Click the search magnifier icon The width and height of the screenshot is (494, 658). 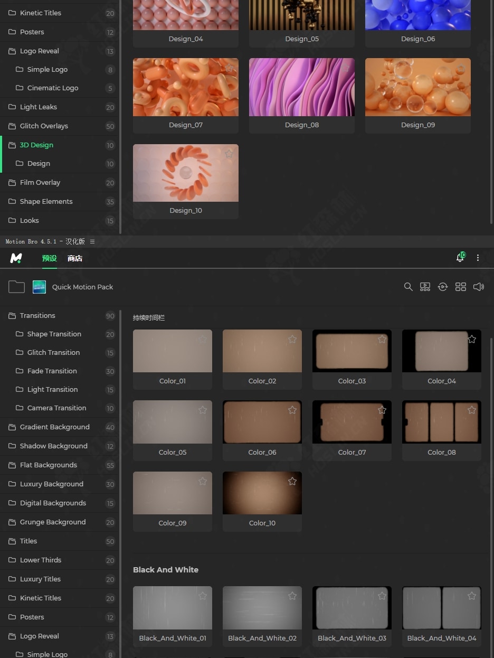(x=408, y=287)
